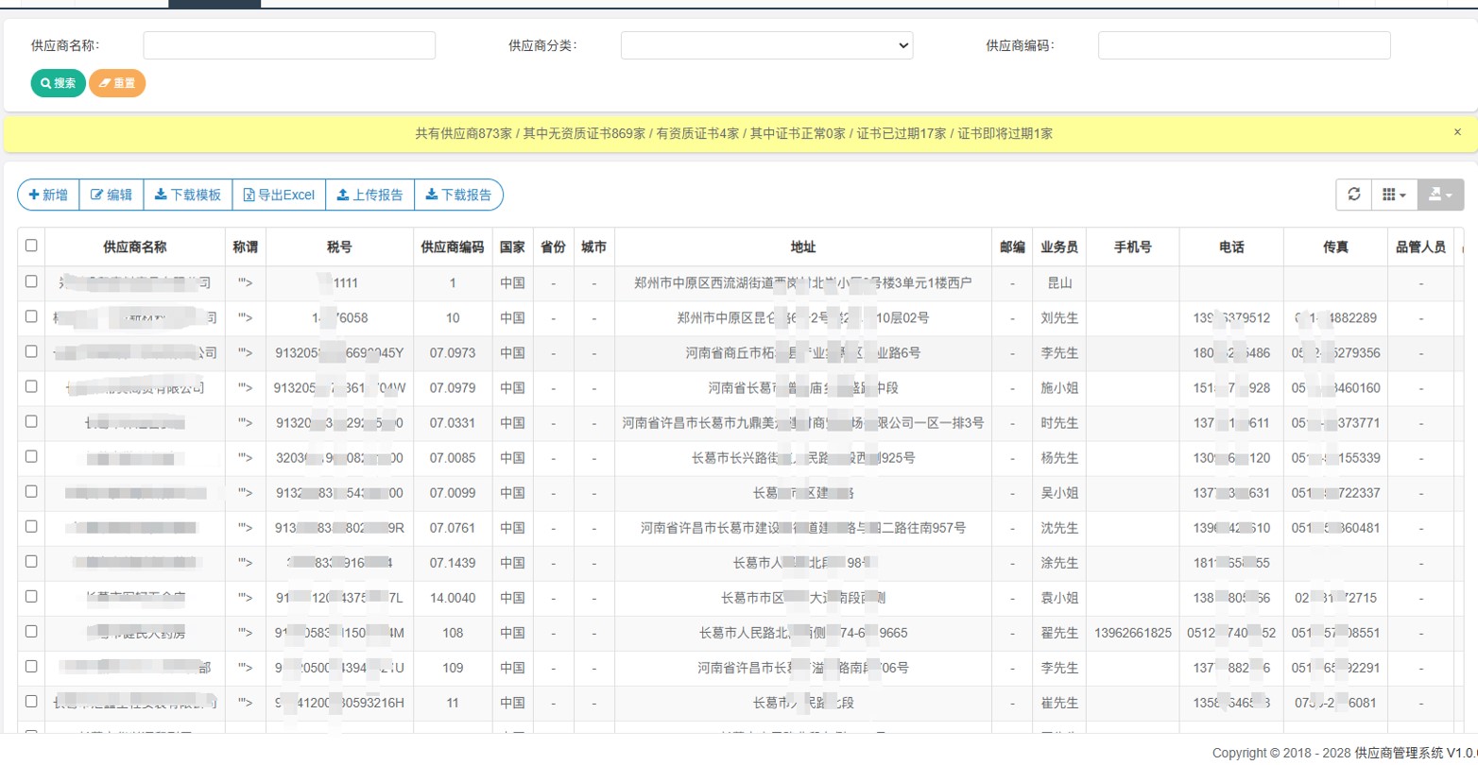
Task: Click the 编辑 edit button
Action: click(x=112, y=195)
